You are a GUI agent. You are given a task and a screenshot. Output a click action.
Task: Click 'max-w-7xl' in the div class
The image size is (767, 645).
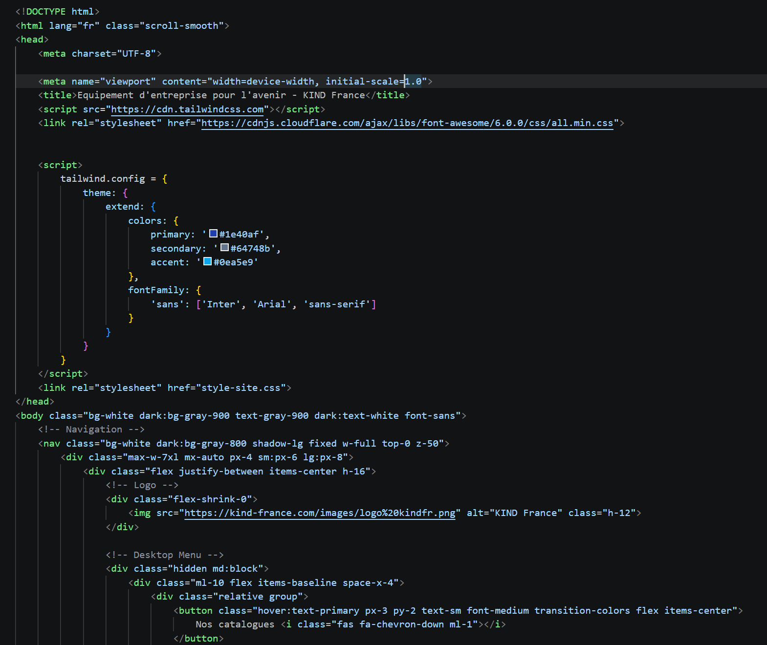pos(153,457)
